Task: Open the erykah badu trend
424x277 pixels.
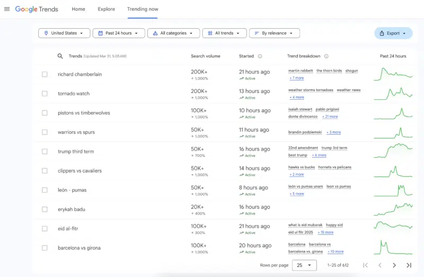Action: pyautogui.click(x=72, y=209)
